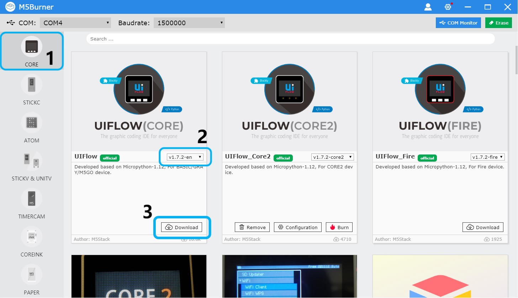This screenshot has height=298, width=518.
Task: Burn the UIFlow_Core2 firmware
Action: [339, 227]
